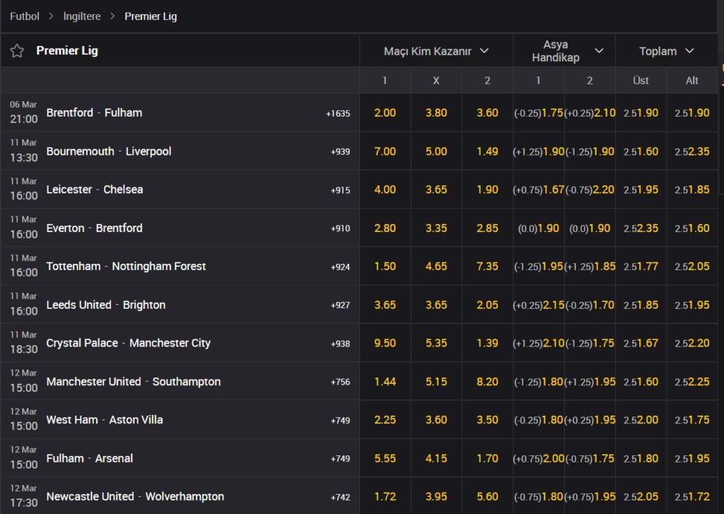Click the favorite star icon beside Premier Lig
724x514 pixels.
click(x=17, y=51)
